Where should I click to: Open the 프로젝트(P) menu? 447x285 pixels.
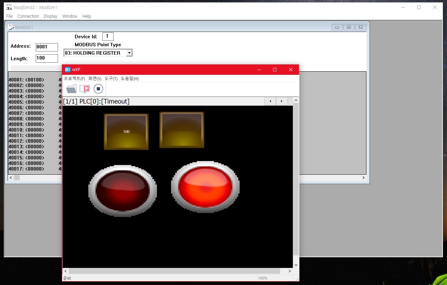click(x=74, y=79)
